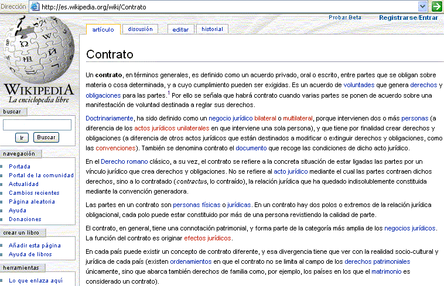Click Lo que enlaza aquí link

click(x=36, y=280)
